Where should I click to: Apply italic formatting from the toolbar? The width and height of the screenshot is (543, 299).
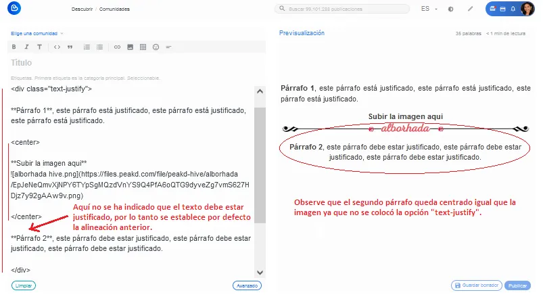(x=26, y=47)
